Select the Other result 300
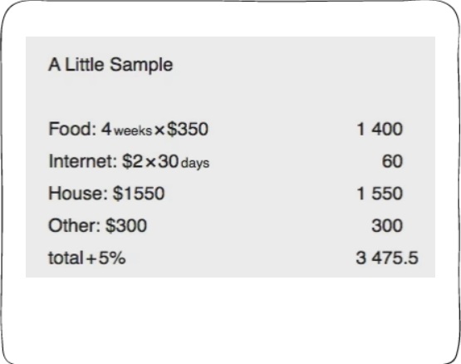461x364 pixels. pos(387,225)
